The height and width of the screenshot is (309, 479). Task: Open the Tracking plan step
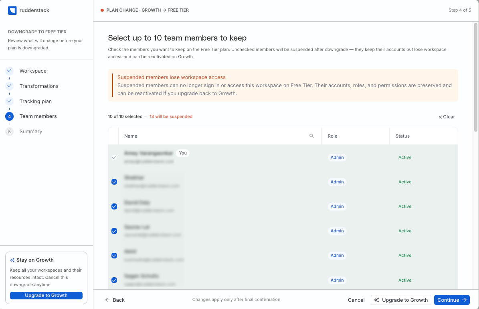click(35, 101)
